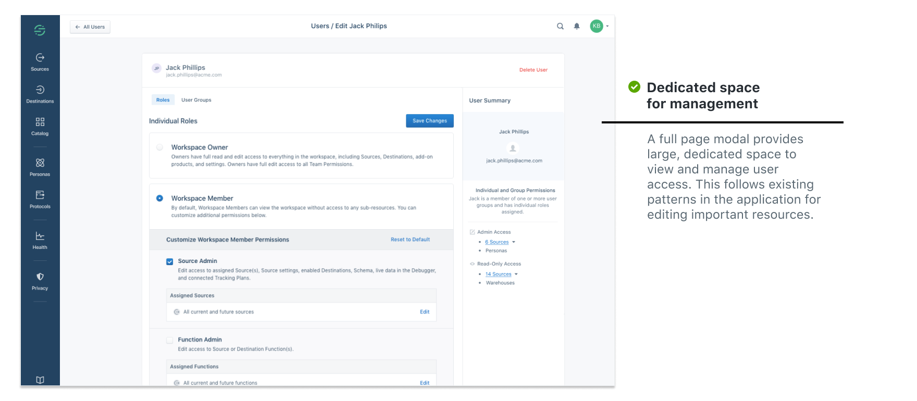Click the Read-Only Access eye icon
917x401 pixels.
pyautogui.click(x=472, y=264)
